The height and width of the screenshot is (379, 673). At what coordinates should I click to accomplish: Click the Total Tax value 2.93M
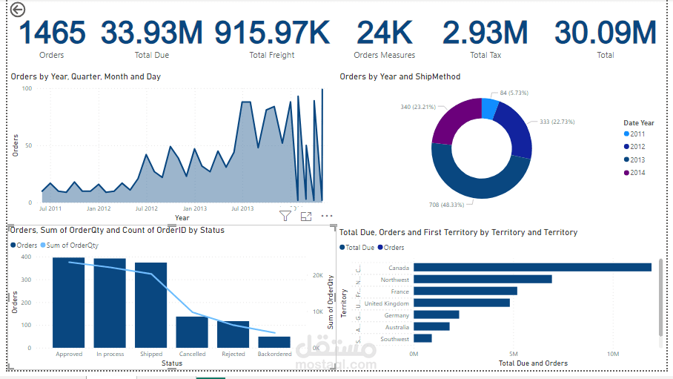click(x=485, y=33)
